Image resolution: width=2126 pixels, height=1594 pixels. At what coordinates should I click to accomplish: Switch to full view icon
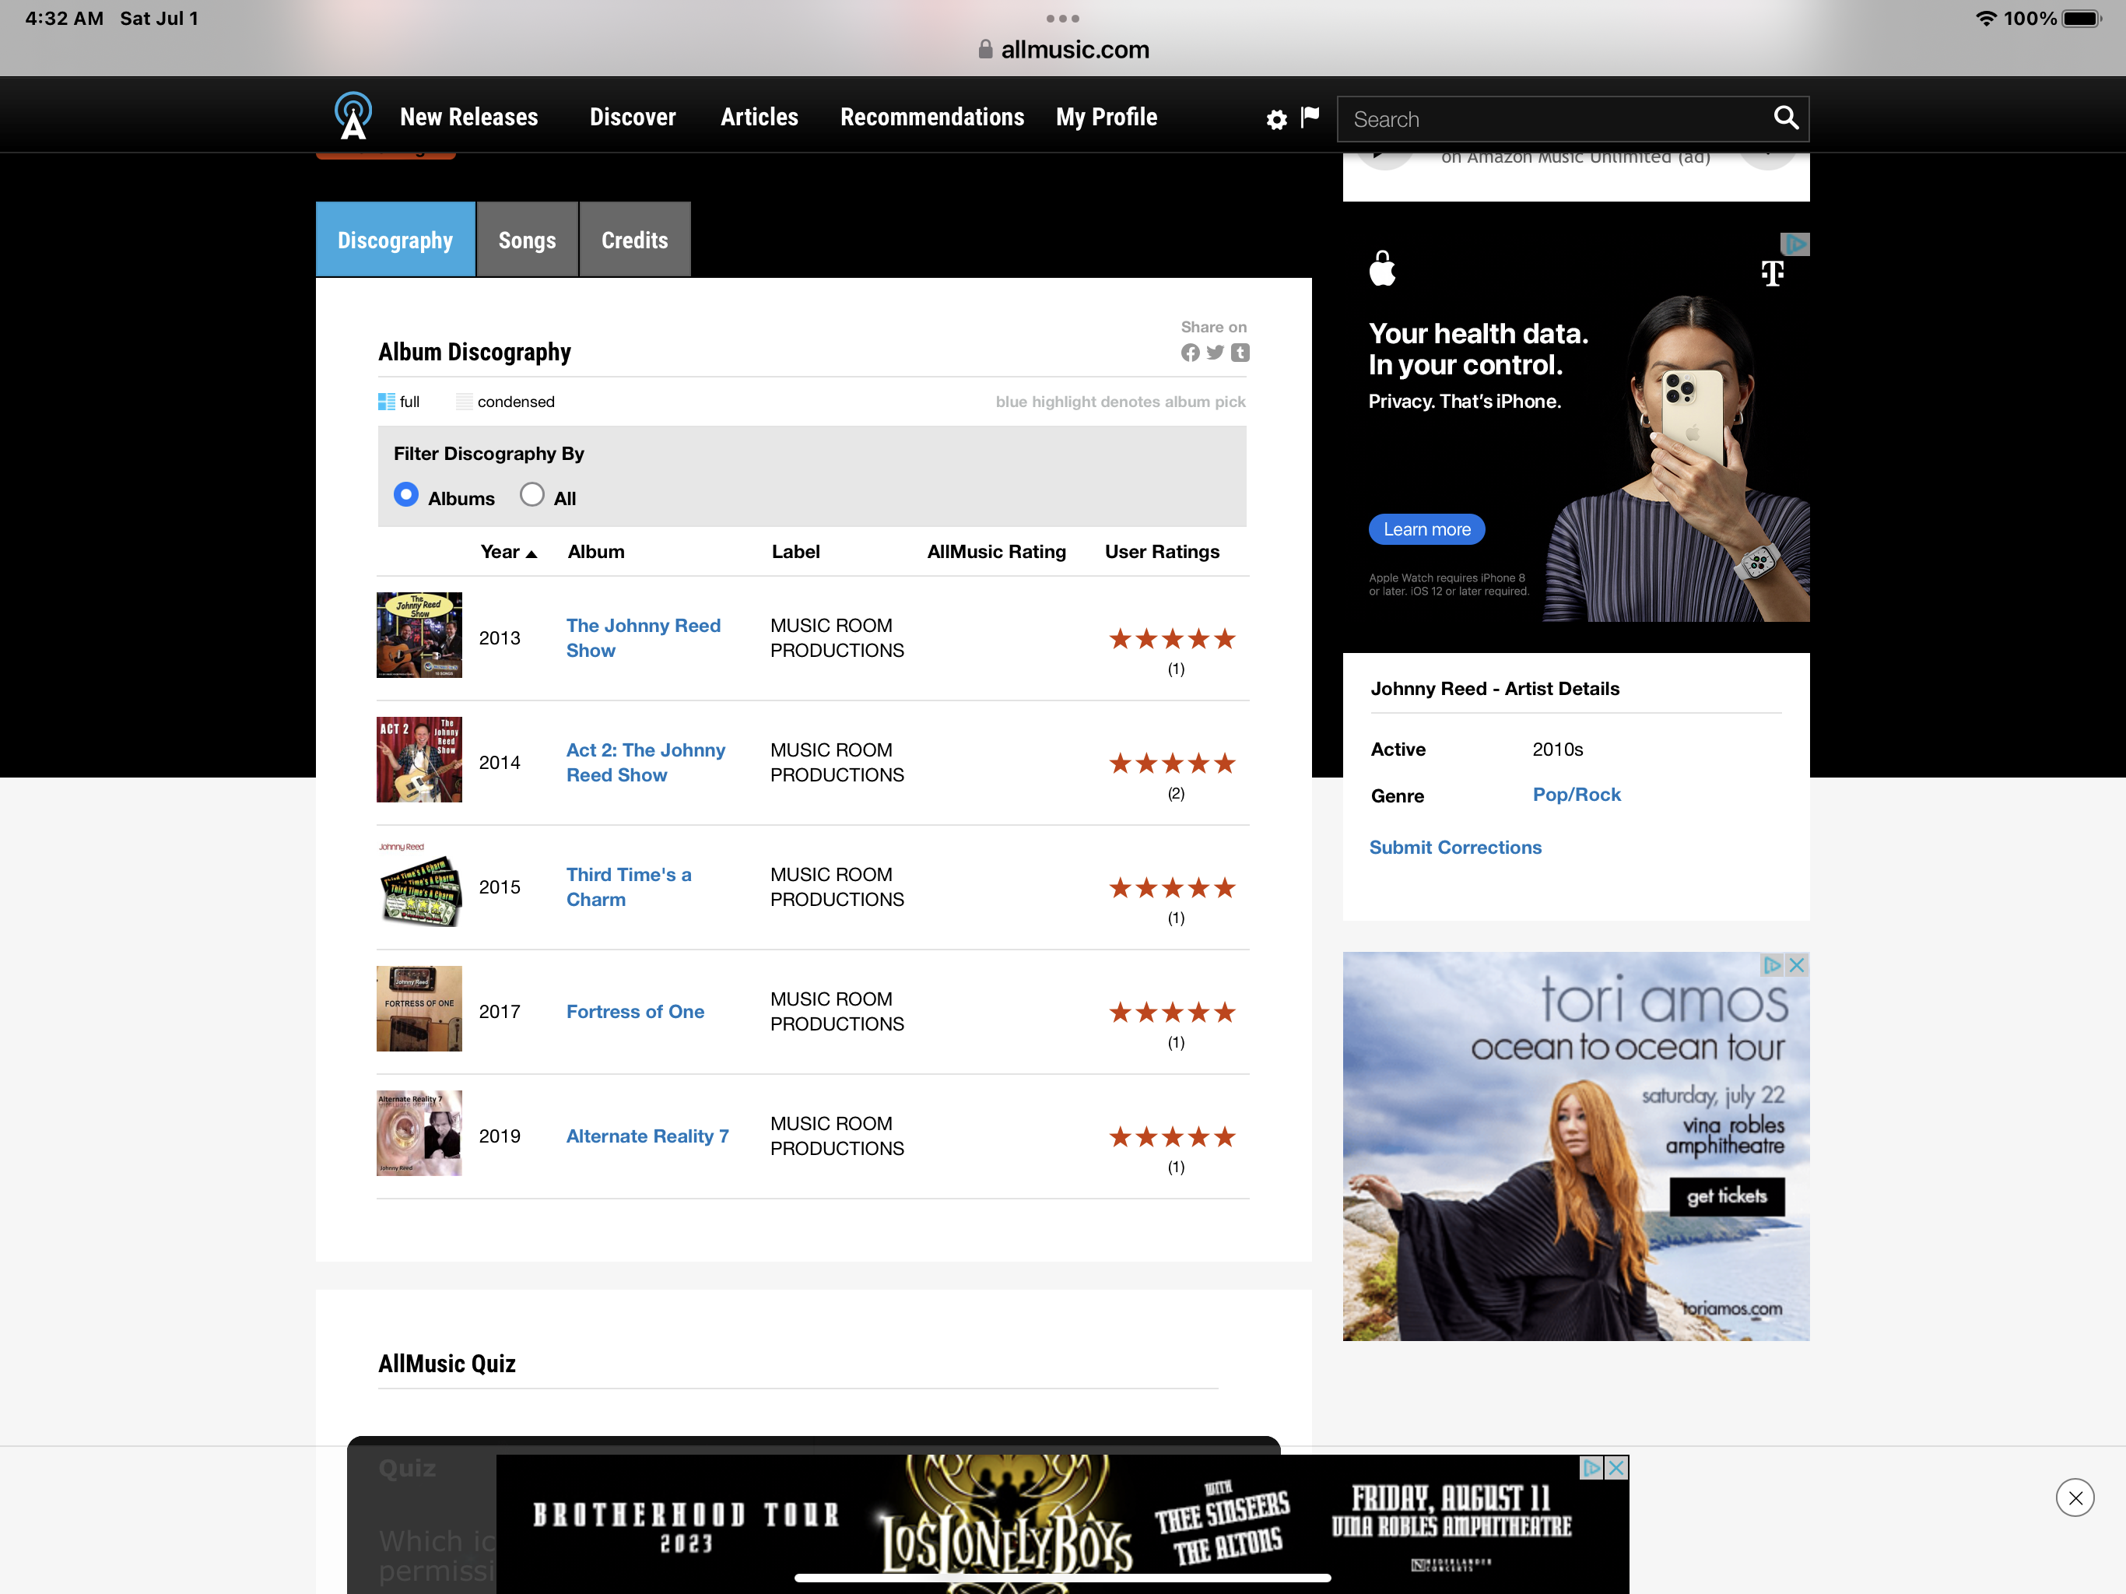coord(387,402)
